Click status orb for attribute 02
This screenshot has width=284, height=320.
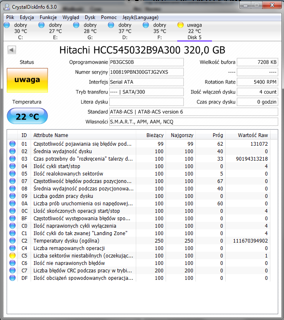[x=12, y=151]
